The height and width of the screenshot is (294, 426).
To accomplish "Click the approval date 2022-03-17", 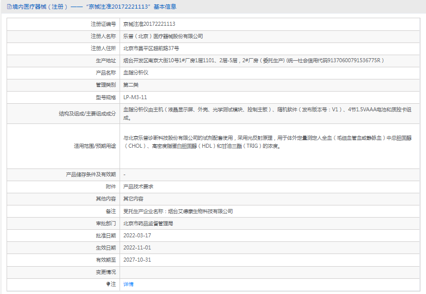I will pyautogui.click(x=137, y=236).
